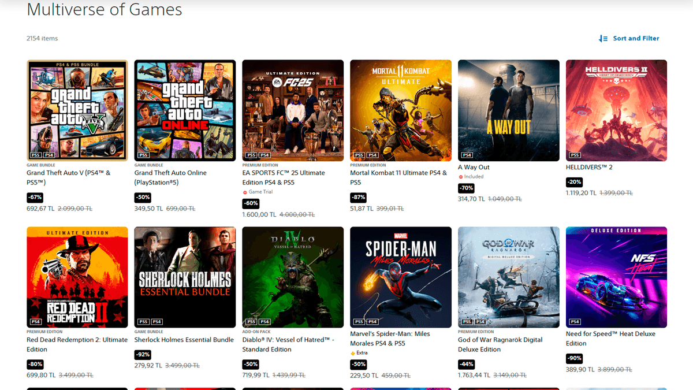This screenshot has width=693, height=390.
Task: Click the Game Trial icon under EA FC 25
Action: 245,192
